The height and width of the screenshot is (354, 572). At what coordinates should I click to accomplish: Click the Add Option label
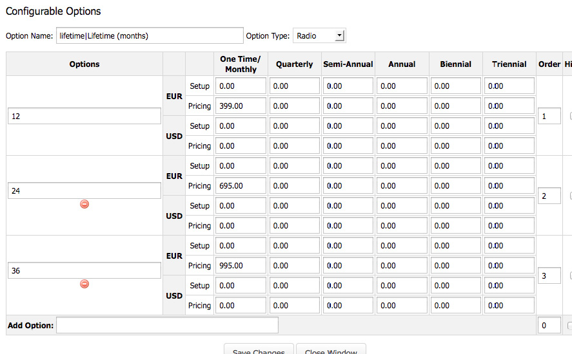point(31,326)
